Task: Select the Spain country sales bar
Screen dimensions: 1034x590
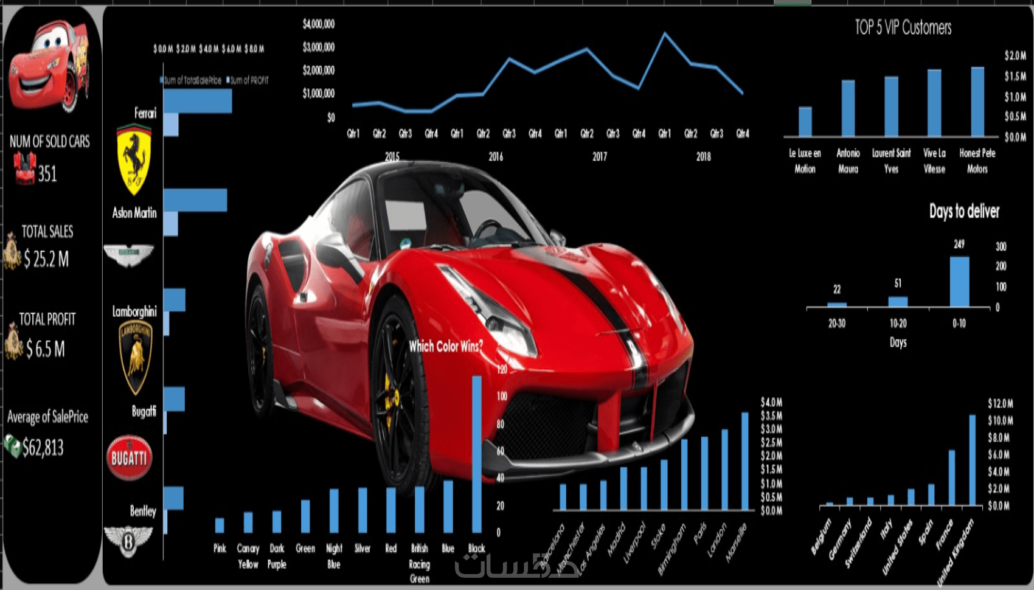Action: point(931,495)
